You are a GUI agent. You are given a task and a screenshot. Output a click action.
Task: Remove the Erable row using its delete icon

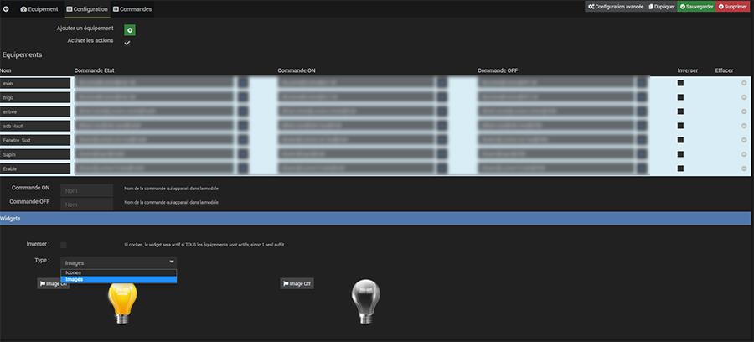click(744, 168)
